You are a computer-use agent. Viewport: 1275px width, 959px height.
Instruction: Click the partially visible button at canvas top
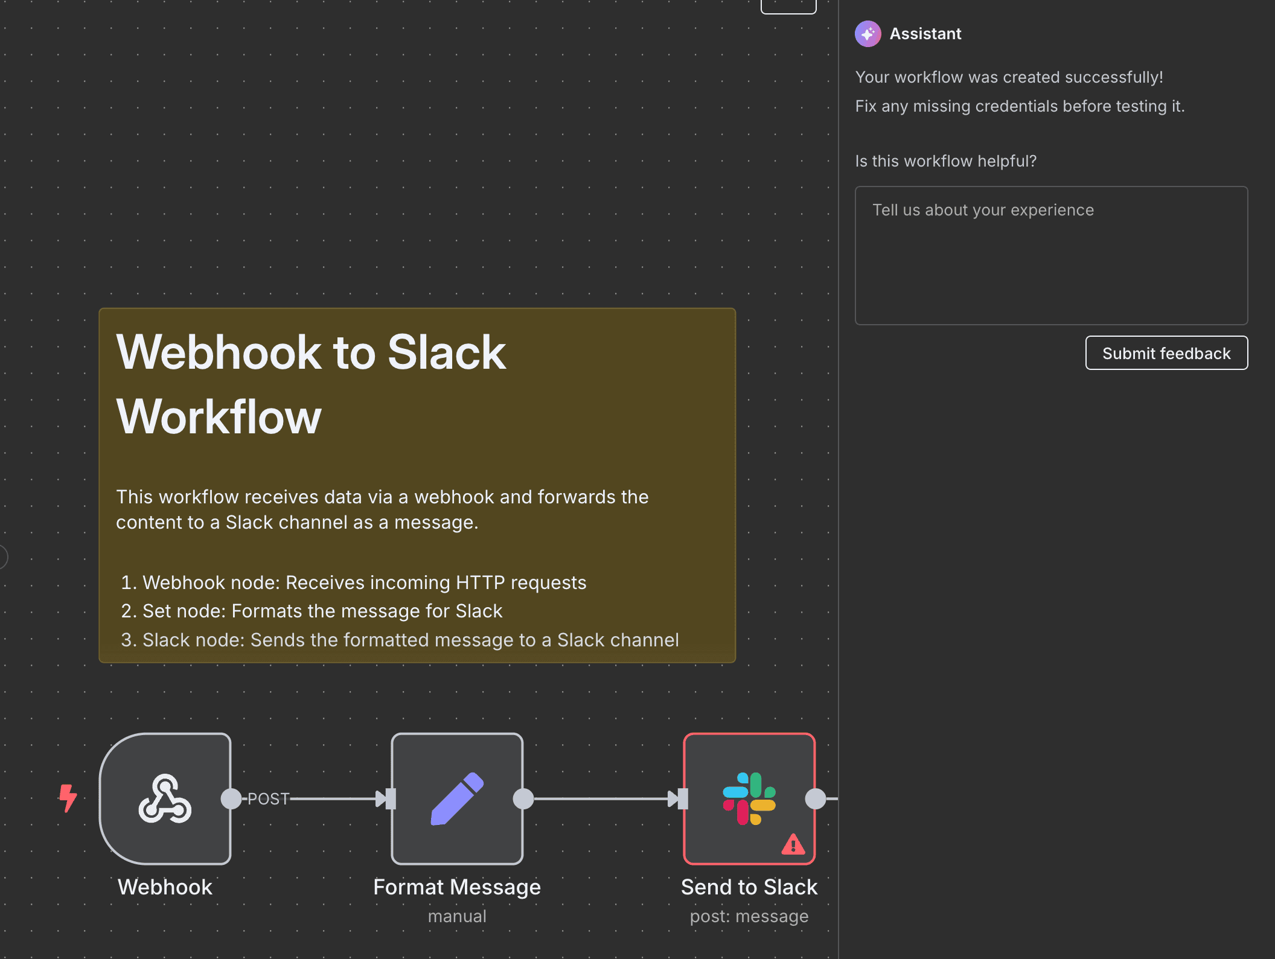coord(788,6)
